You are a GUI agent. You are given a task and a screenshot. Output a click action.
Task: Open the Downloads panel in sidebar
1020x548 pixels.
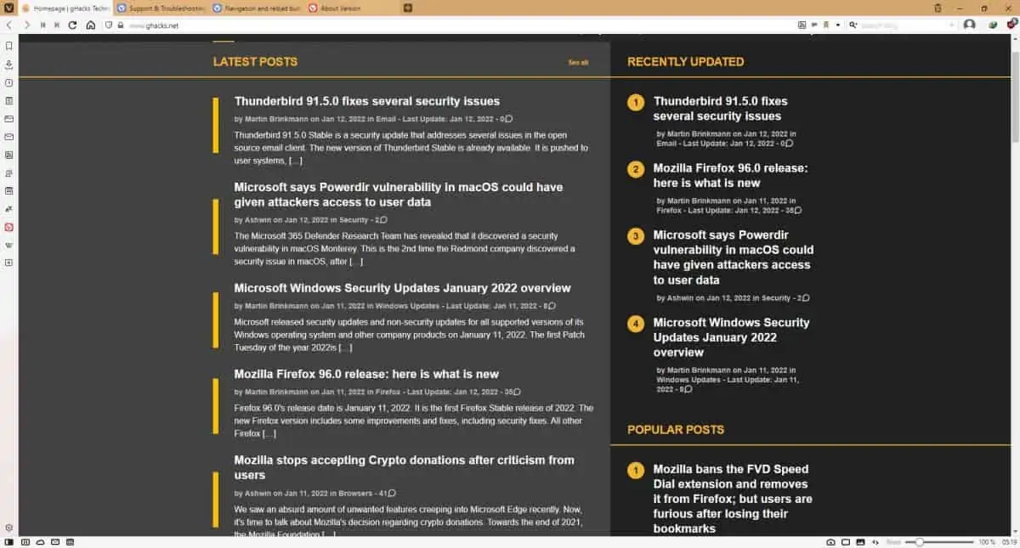coord(8,65)
